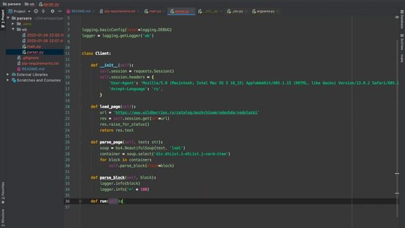405x228 pixels.
Task: Hide the Project panel with minus icon
Action: (x=60, y=11)
